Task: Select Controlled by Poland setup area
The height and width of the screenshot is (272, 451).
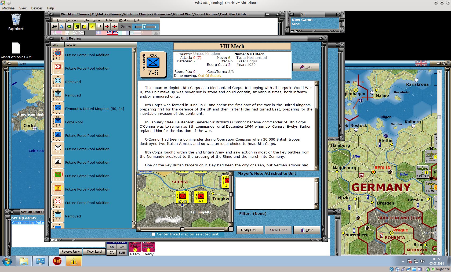Action: (x=28, y=223)
